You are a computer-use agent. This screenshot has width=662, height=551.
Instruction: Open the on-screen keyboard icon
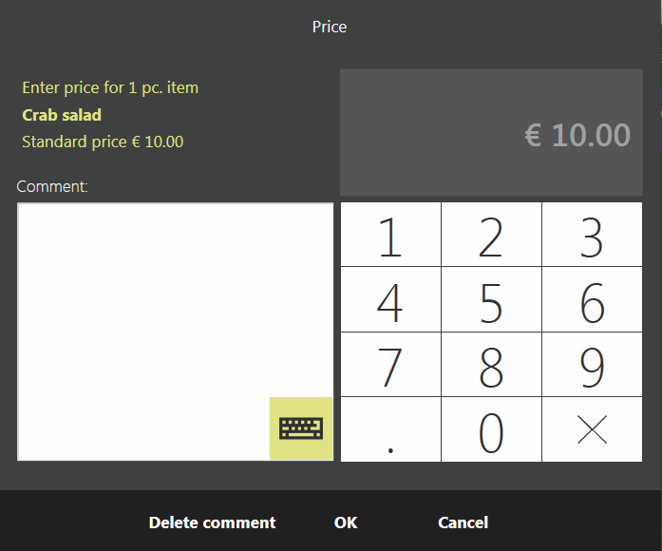tap(301, 428)
